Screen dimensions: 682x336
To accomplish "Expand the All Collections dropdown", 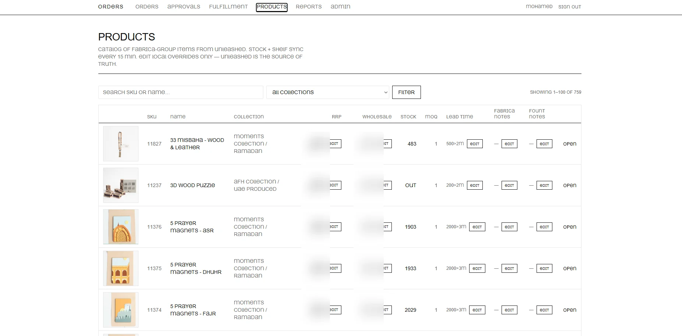I will click(328, 92).
